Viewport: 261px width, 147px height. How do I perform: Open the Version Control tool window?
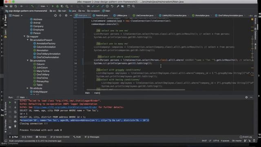coord(60,137)
